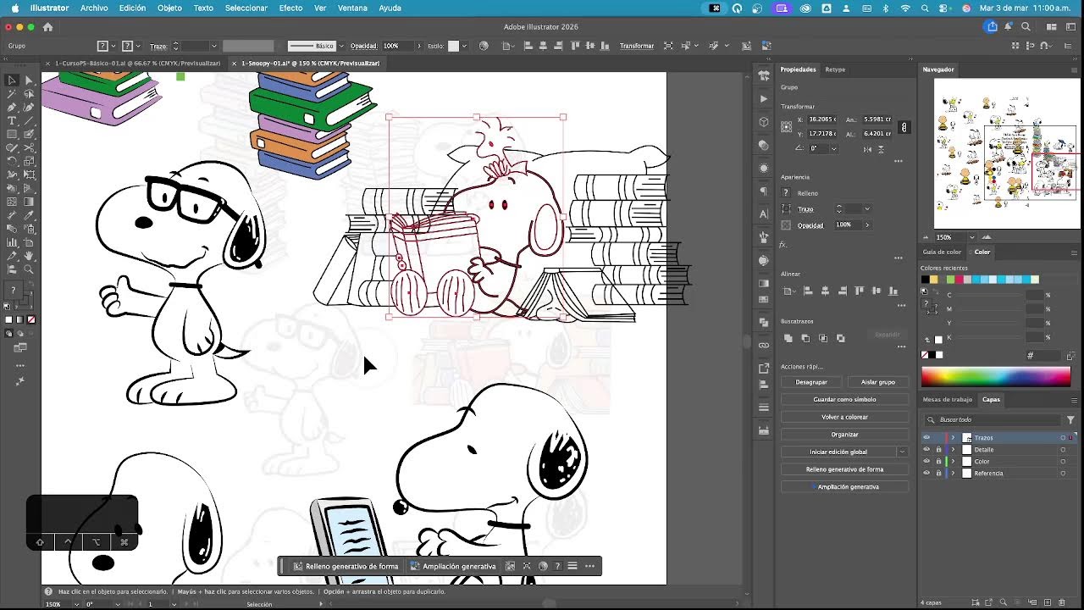Select the Direct Selection tool
1084x610 pixels.
click(29, 80)
